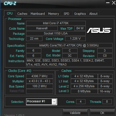Click the 22 nm technology value
The image size is (116, 116).
[x=34, y=38]
